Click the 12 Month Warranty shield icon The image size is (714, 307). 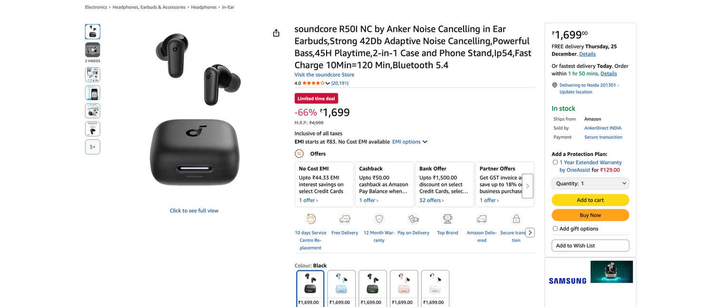379,219
